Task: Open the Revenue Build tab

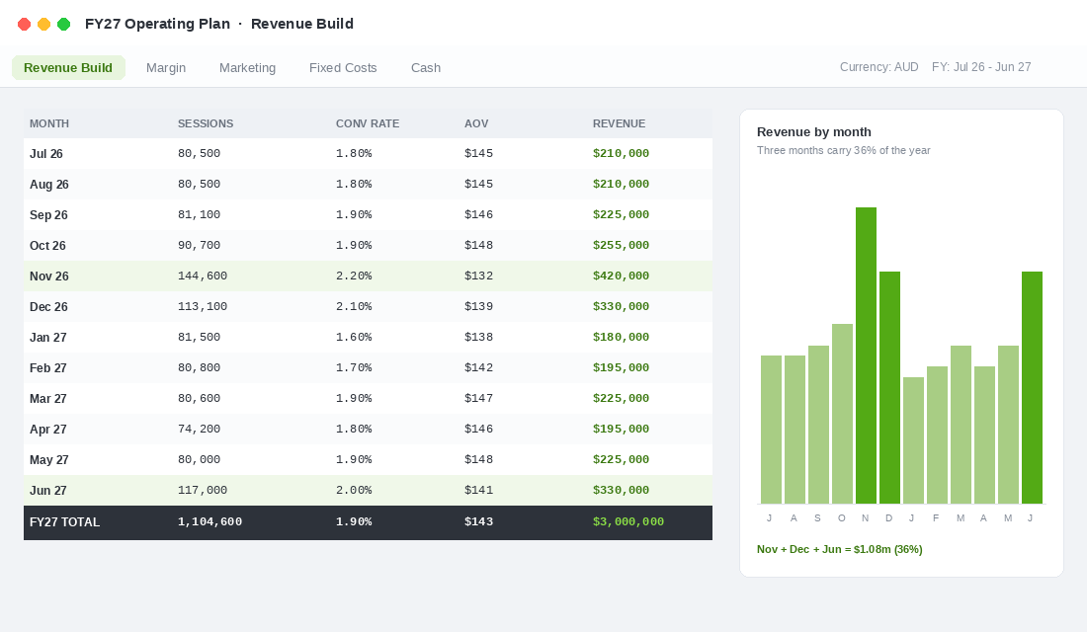Action: (68, 68)
